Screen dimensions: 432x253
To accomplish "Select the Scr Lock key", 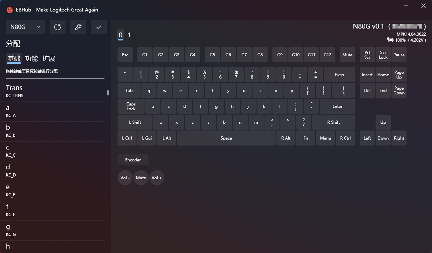I will click(x=383, y=55).
